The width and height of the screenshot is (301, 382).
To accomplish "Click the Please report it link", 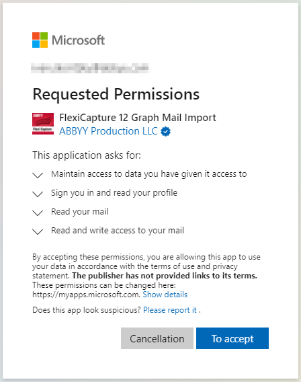I will click(170, 310).
